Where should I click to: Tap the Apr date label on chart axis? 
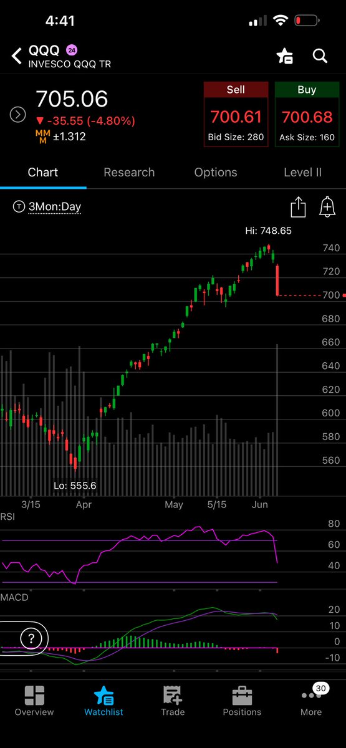coord(84,505)
